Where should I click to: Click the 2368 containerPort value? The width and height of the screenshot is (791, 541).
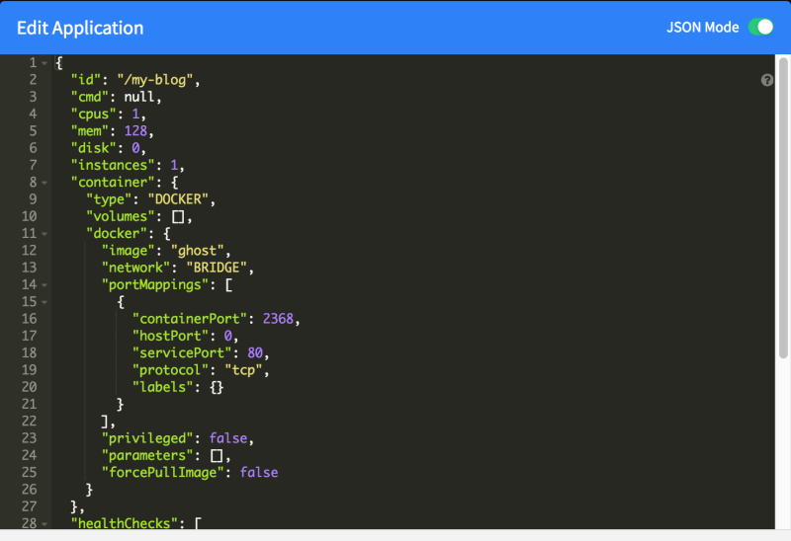coord(278,319)
